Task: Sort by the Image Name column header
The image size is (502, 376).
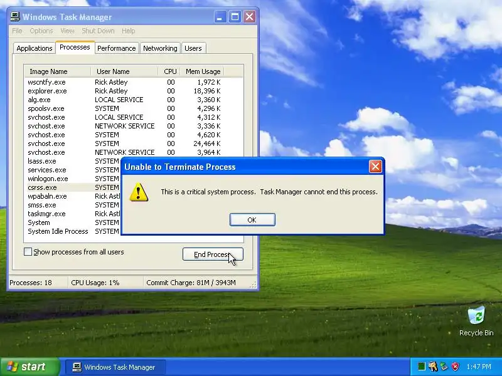Action: point(58,71)
